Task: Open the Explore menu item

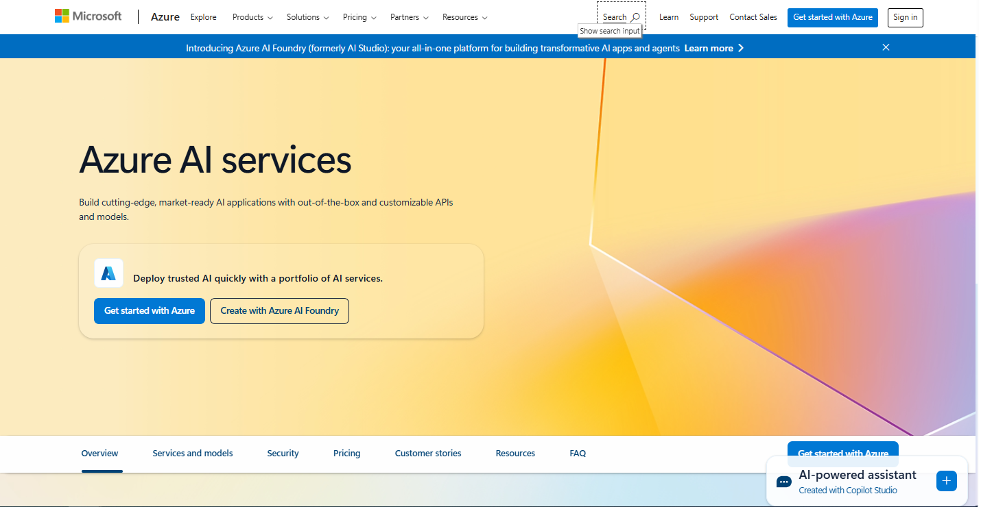Action: tap(204, 17)
